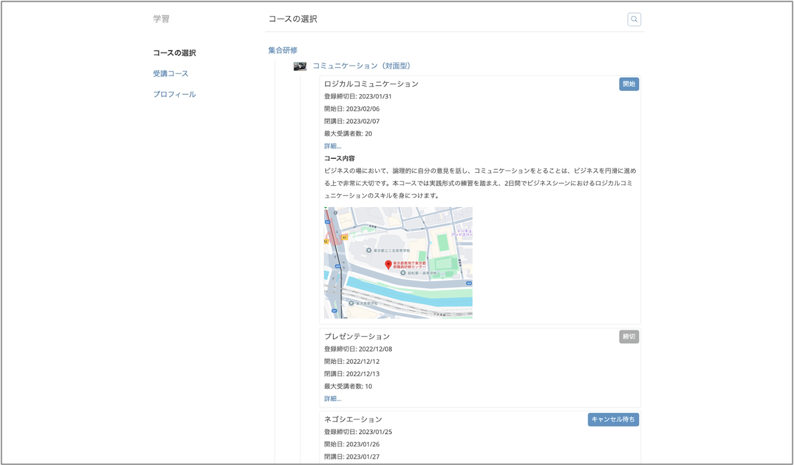Screen dimensions: 794x465
Task: Click 閉講日: 2023/02/07 text
Action: coord(352,121)
